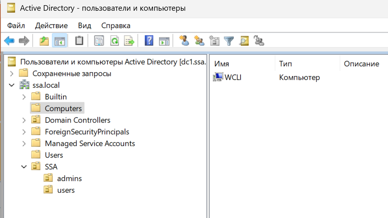Toggle the Show/Hide Console Tree button

pyautogui.click(x=59, y=41)
